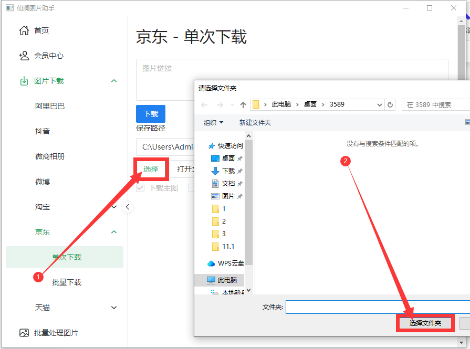Toggle the 下载主图 checkbox
This screenshot has width=470, height=349.
point(140,188)
